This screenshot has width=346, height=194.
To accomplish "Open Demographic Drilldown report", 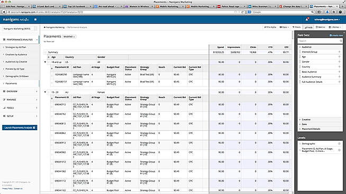I will coord(17,76).
